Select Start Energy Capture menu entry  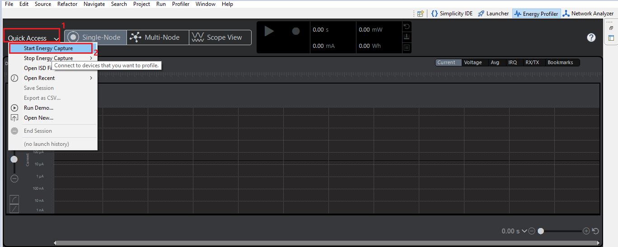click(48, 48)
